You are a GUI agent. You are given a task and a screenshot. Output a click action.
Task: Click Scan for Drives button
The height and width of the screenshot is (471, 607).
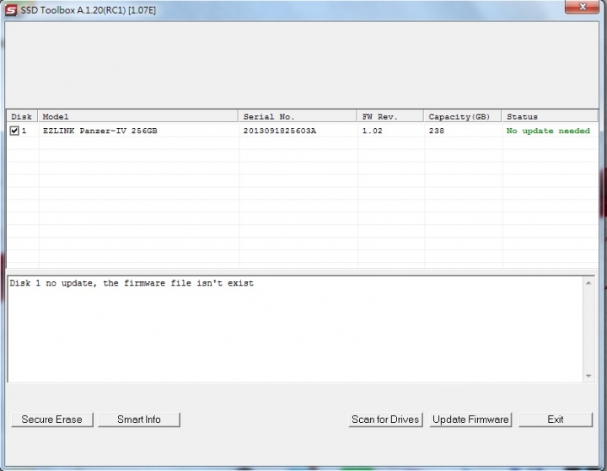pos(385,420)
